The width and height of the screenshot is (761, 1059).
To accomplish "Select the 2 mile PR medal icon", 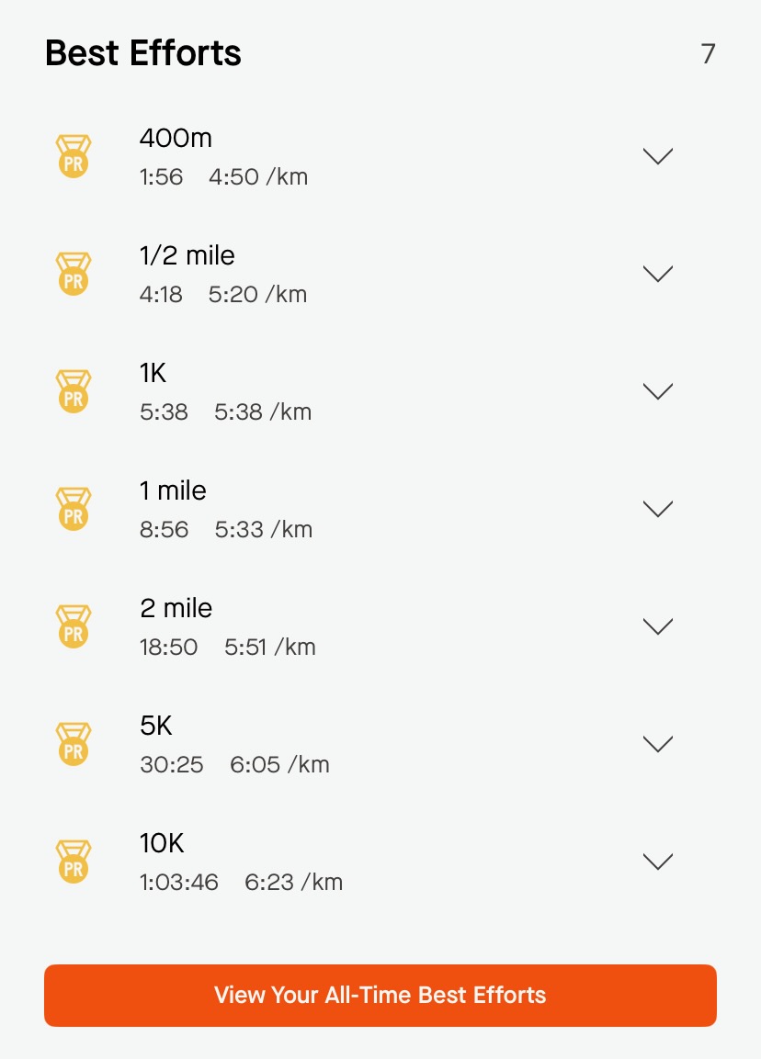I will [73, 626].
